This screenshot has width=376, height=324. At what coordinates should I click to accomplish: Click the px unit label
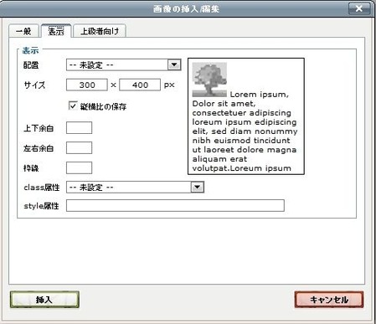[169, 85]
